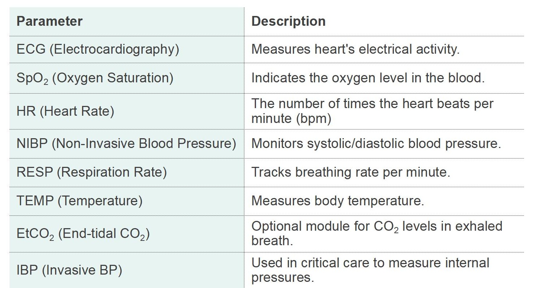Click 'Tracks breathing rate per minute' text
This screenshot has height=288, width=533.
351,172
